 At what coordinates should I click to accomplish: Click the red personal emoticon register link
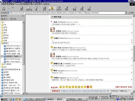(x=124, y=87)
